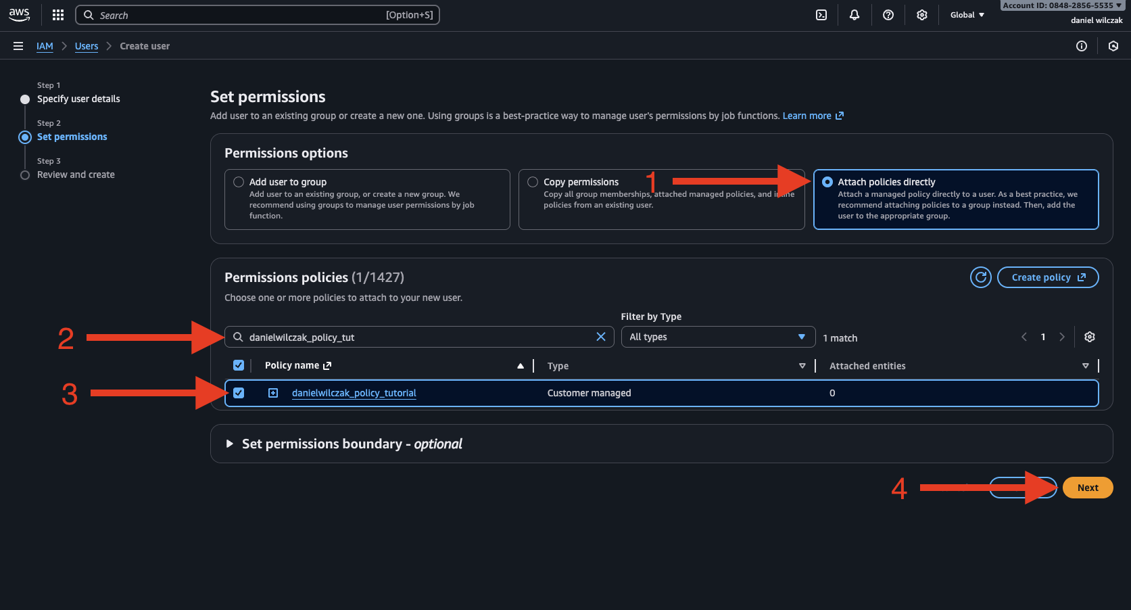Uncheck the danielwilczak_policy_tutorial checkbox

239,393
